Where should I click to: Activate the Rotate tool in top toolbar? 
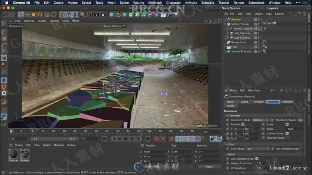tap(40, 15)
